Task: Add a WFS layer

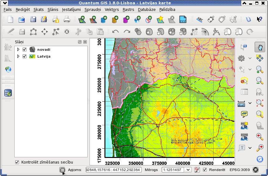Action: (149, 20)
